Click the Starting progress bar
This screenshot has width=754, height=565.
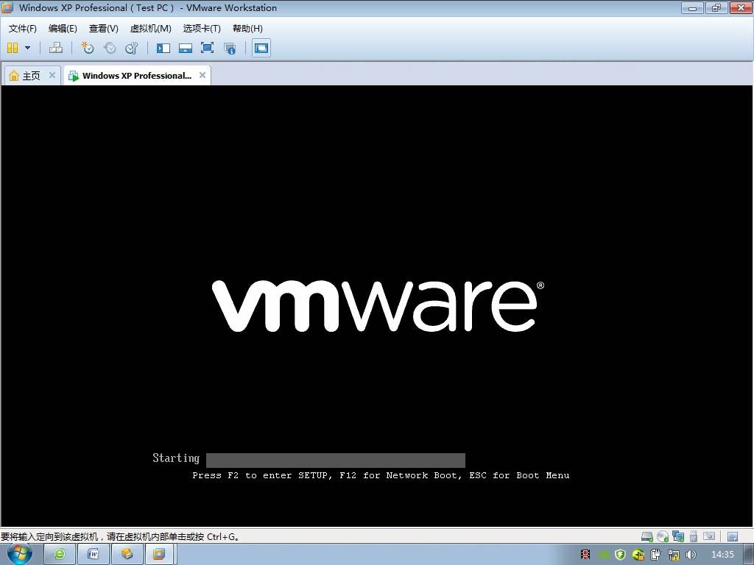336,460
